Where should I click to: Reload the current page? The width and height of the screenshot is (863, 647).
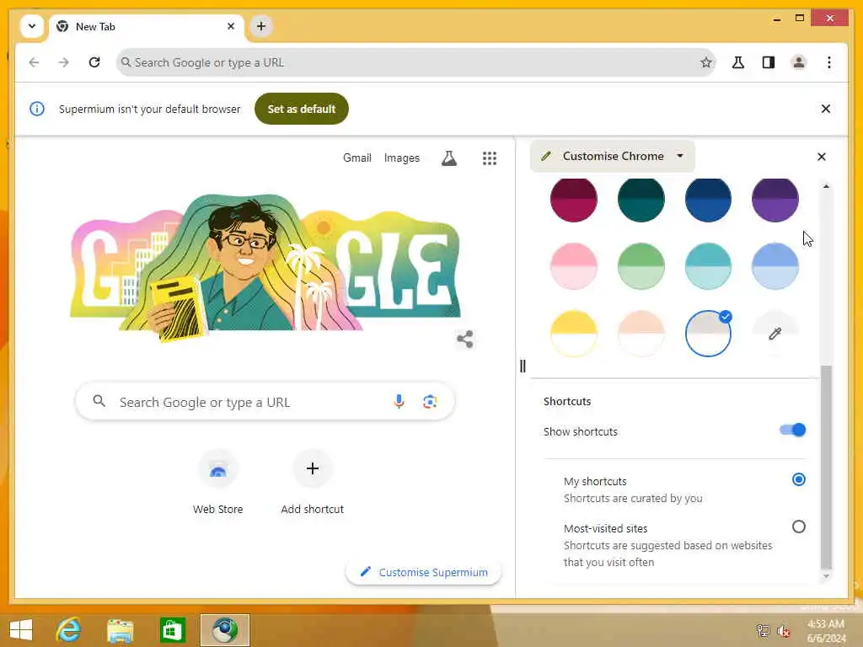[x=94, y=62]
